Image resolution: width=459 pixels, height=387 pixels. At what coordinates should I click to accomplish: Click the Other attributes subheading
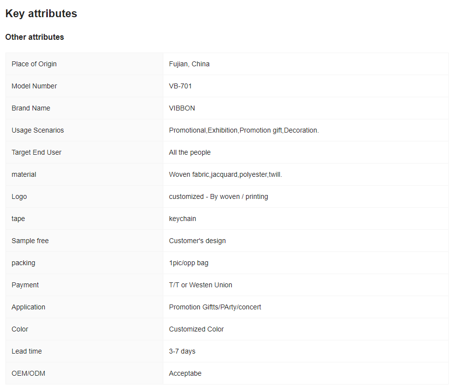[34, 37]
